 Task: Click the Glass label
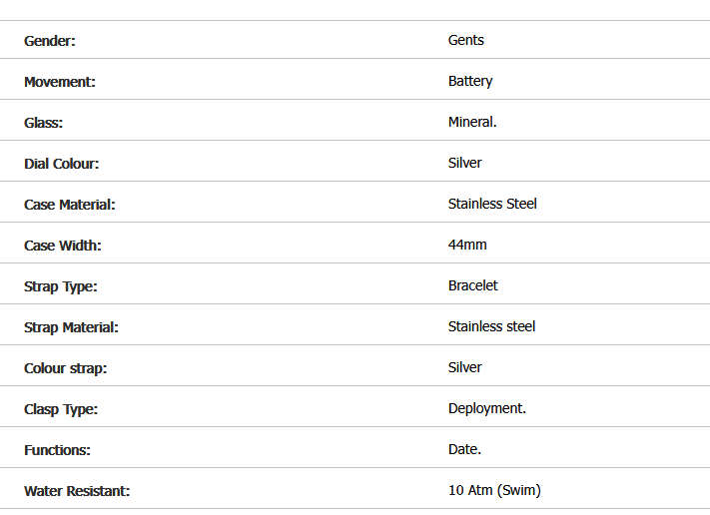[44, 123]
